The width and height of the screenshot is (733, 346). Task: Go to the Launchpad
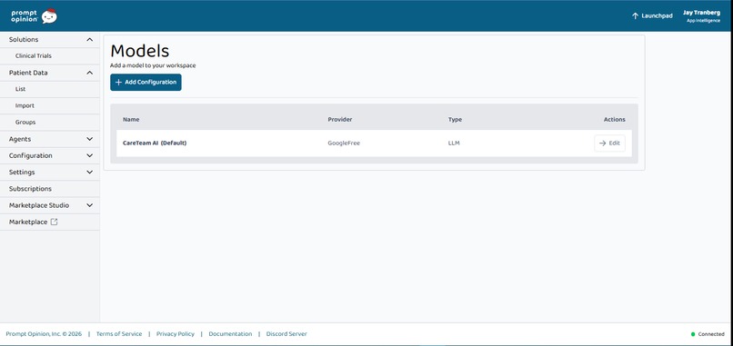[x=652, y=15]
